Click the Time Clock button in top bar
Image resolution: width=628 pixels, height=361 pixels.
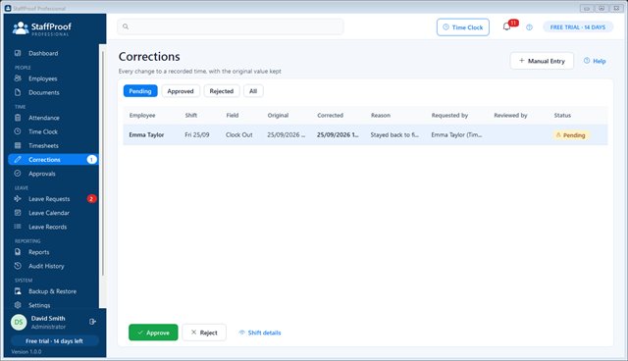(463, 27)
